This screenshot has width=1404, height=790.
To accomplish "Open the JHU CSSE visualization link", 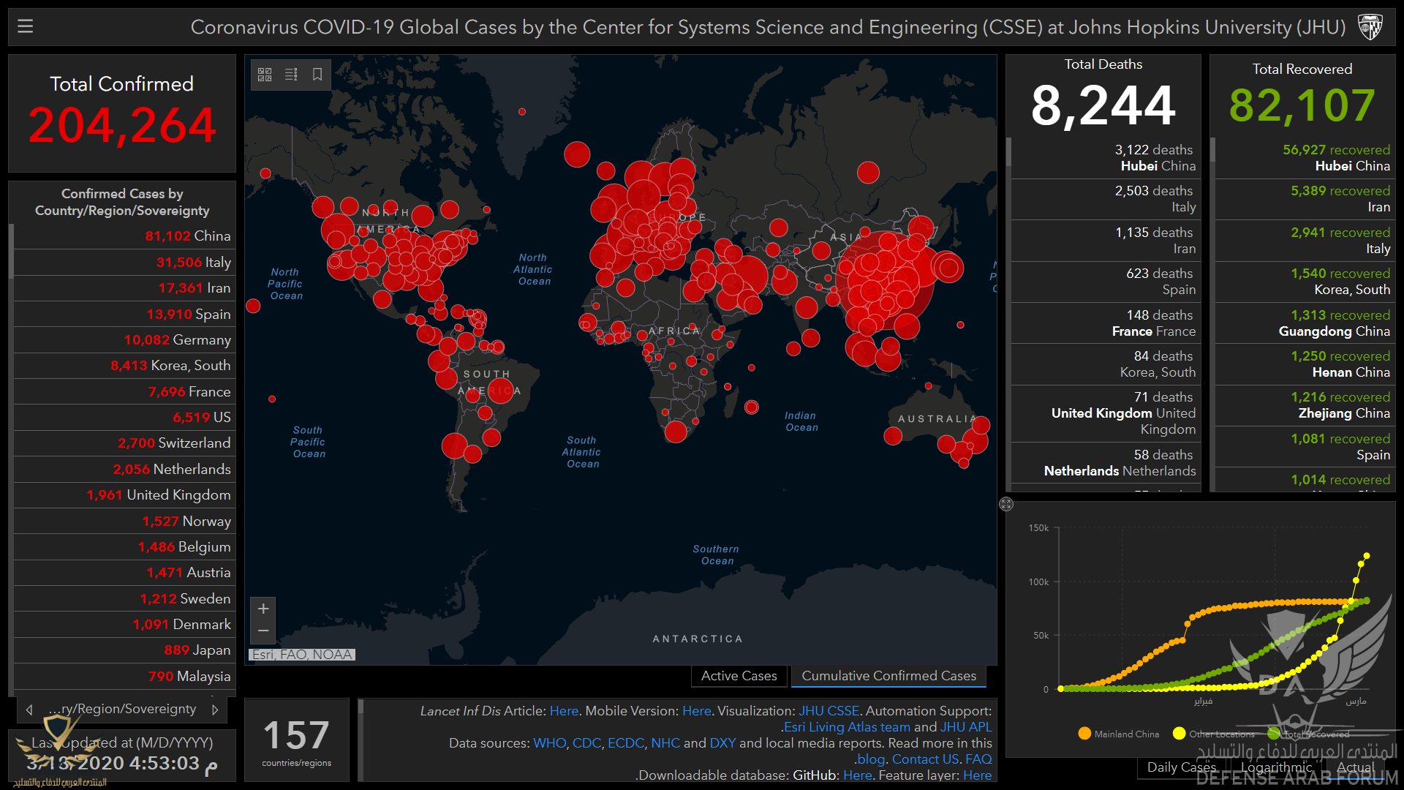I will tap(829, 711).
